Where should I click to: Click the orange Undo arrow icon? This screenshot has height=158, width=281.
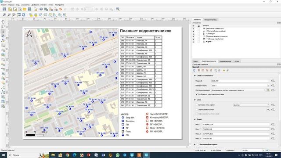coord(61,9)
